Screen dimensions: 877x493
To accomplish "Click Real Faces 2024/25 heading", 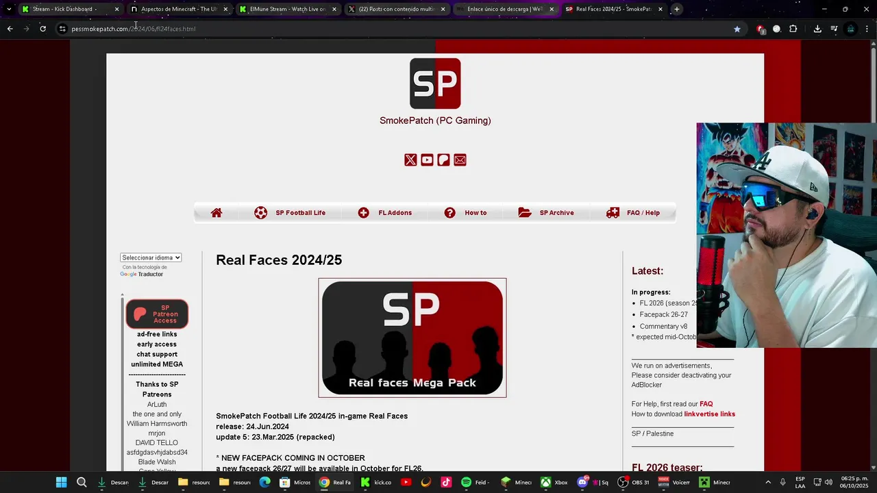I will click(279, 260).
